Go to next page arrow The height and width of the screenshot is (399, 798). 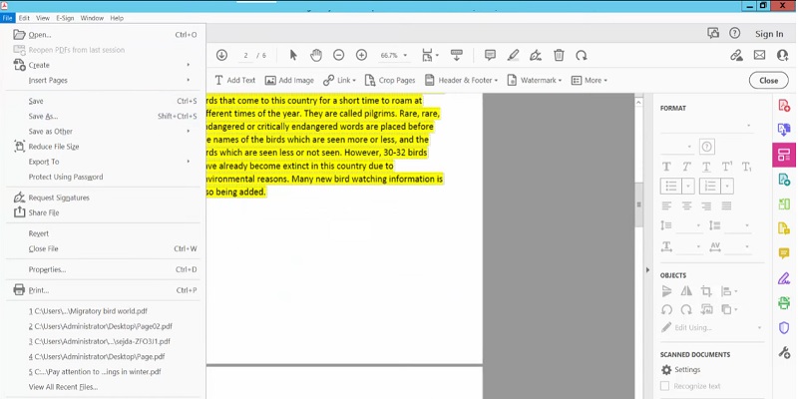tap(221, 55)
